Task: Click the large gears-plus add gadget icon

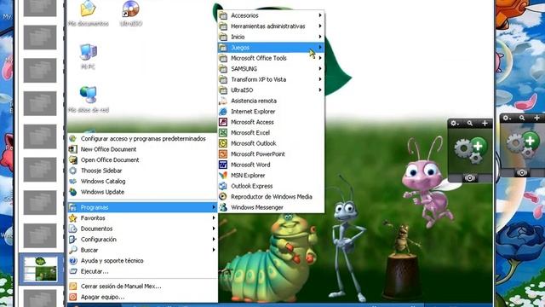Action: pyautogui.click(x=470, y=150)
